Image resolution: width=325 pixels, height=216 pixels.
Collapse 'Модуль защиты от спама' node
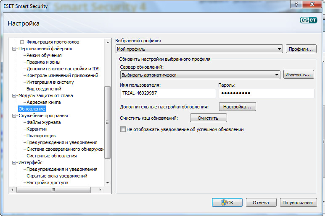coord(14,96)
